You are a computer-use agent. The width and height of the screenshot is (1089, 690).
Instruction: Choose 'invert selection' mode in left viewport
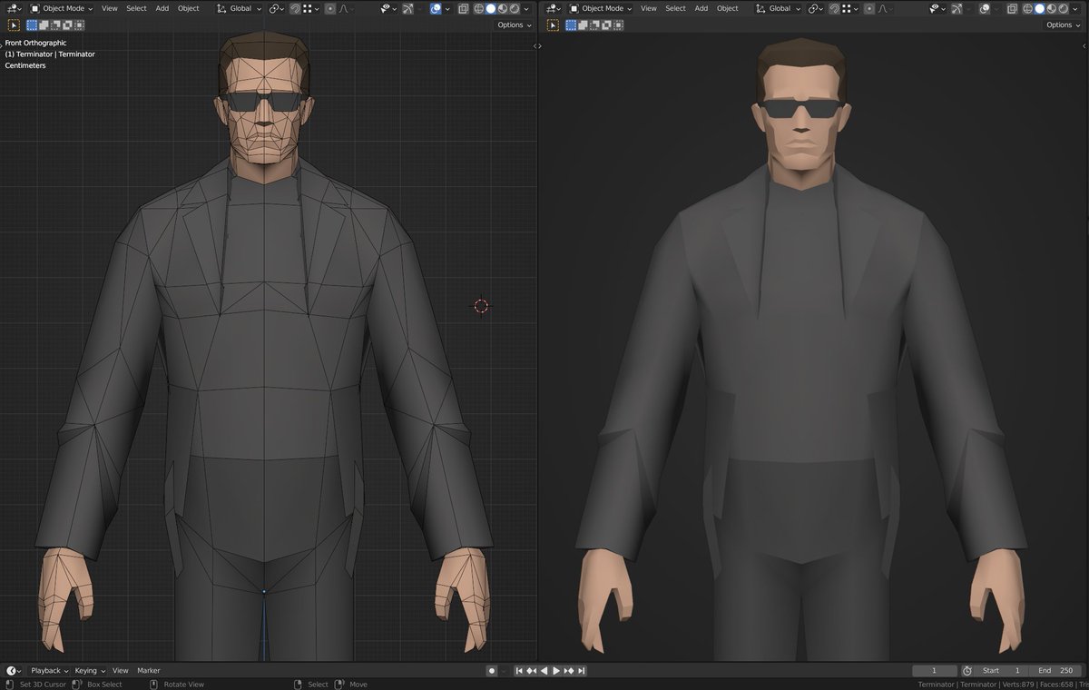67,25
